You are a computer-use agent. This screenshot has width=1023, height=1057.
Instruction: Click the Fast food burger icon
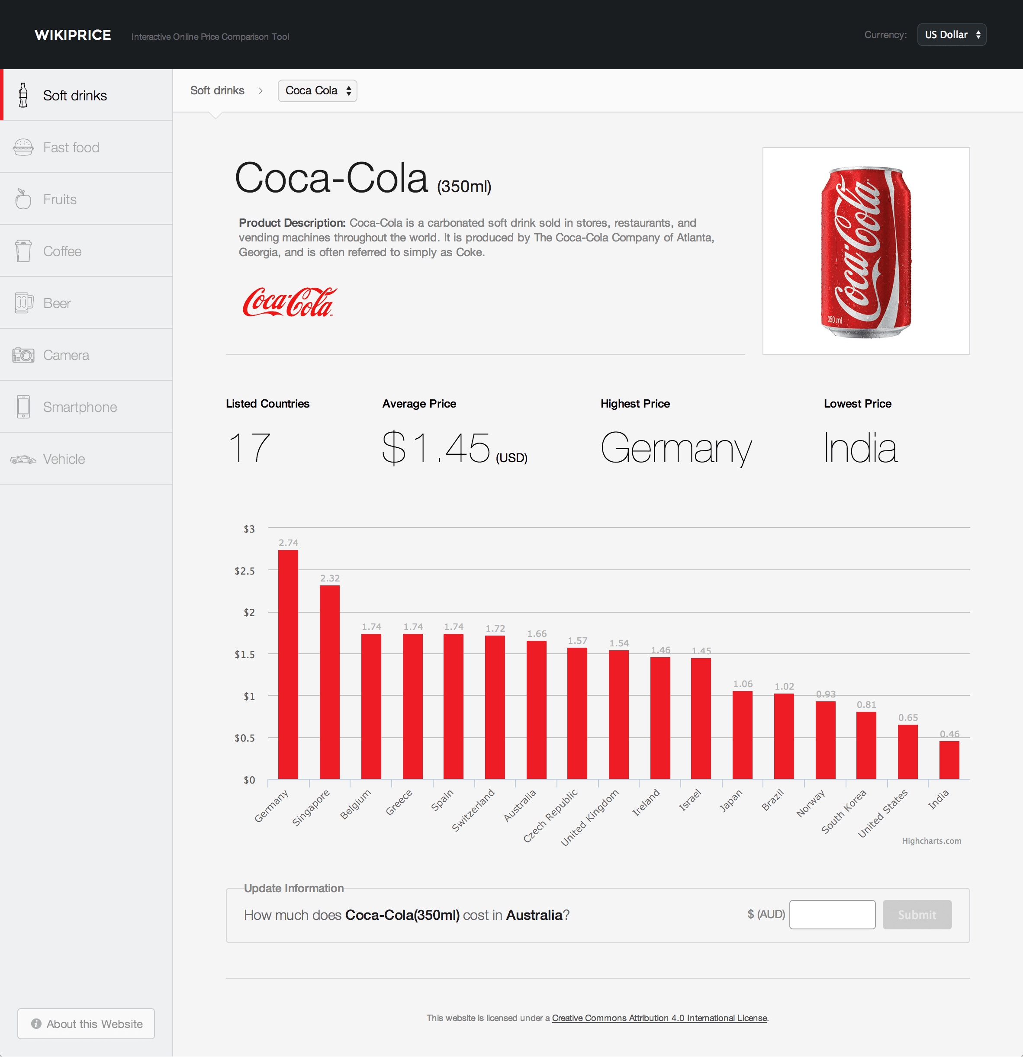coord(23,147)
